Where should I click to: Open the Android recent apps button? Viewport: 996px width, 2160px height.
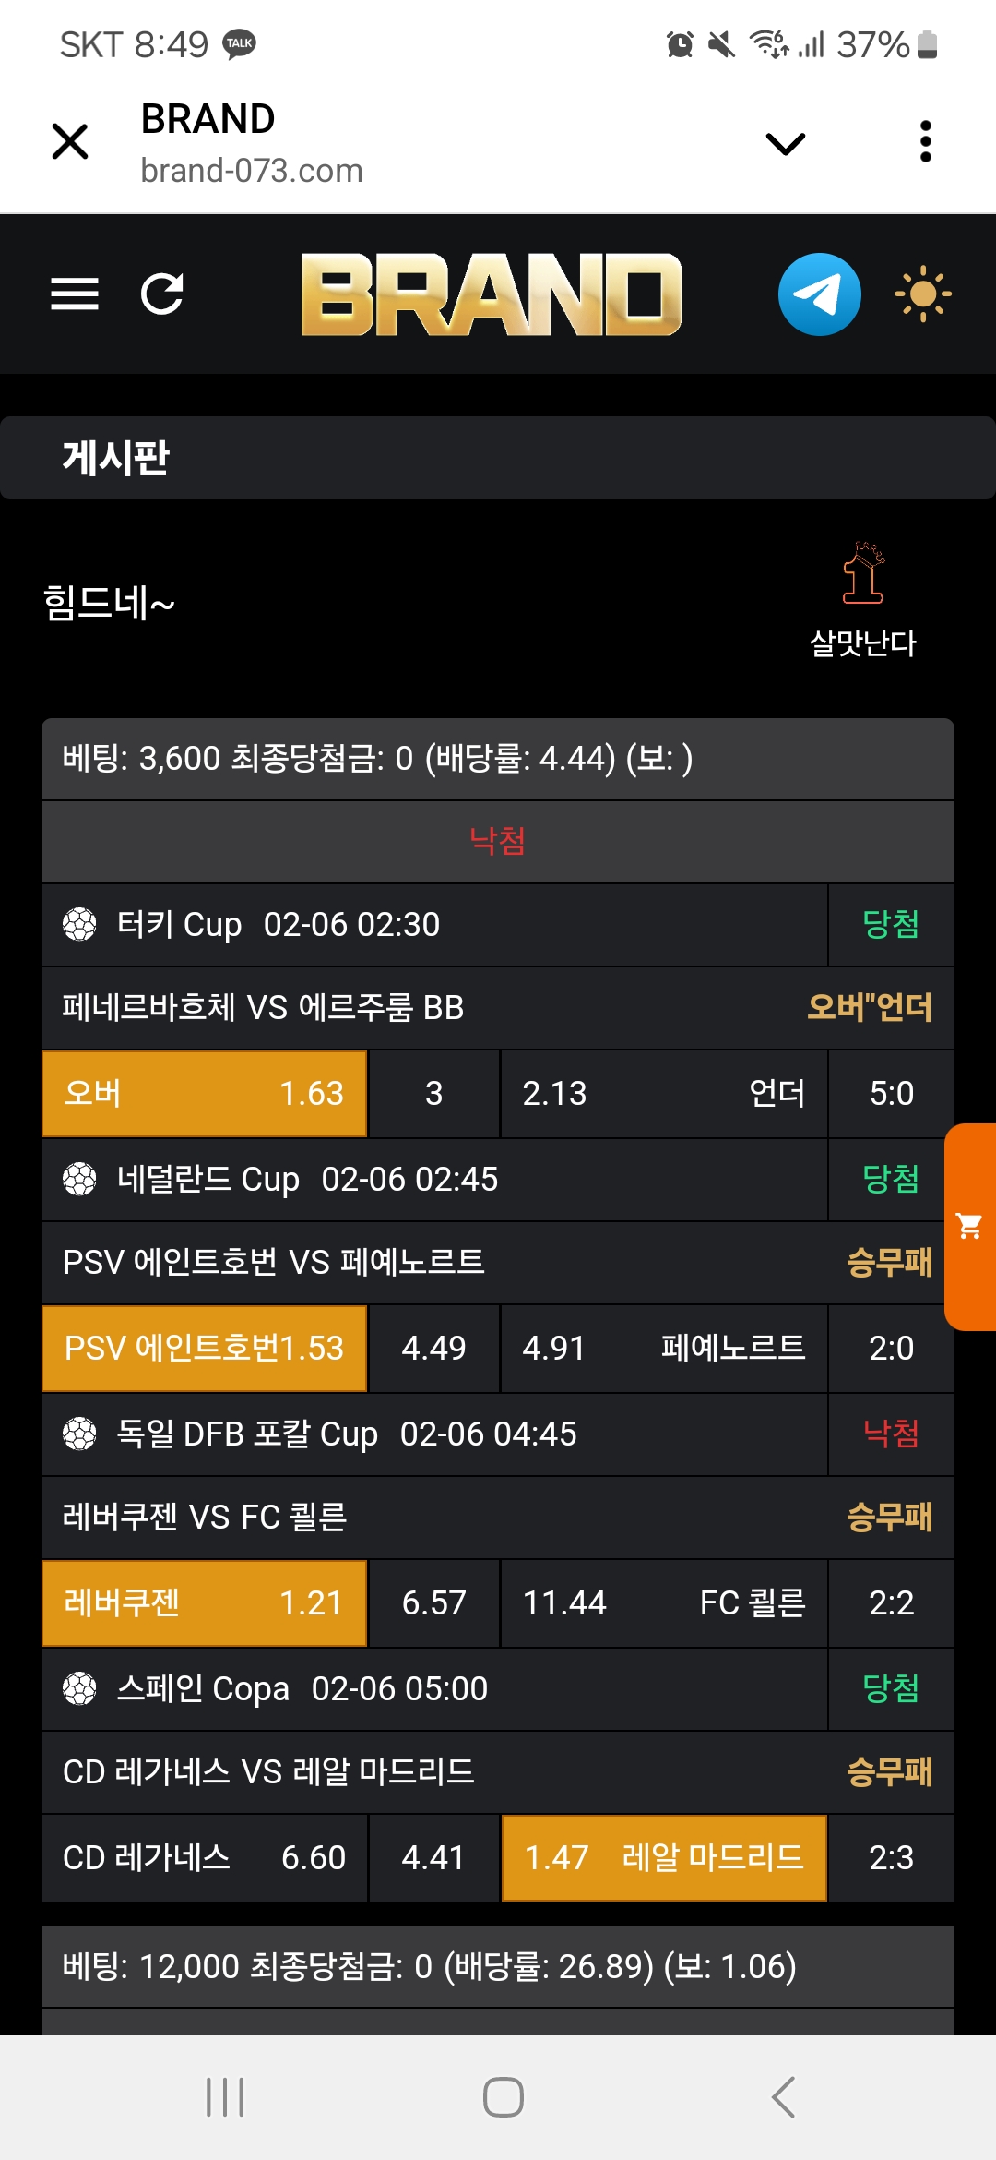click(x=225, y=2097)
